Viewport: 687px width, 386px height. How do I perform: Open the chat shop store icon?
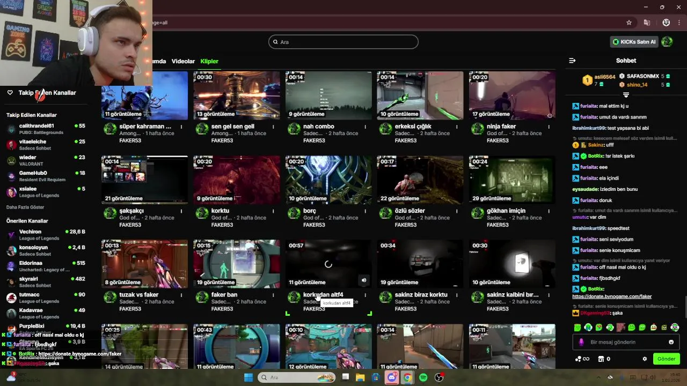pyautogui.click(x=601, y=359)
